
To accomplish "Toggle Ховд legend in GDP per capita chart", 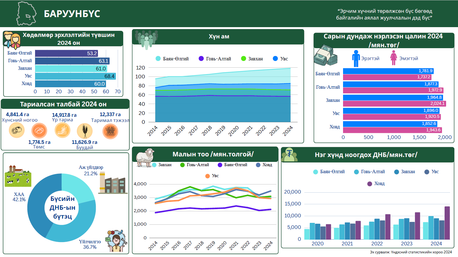I will click(x=376, y=184).
